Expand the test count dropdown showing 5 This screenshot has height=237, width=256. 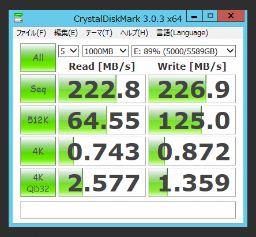[69, 51]
